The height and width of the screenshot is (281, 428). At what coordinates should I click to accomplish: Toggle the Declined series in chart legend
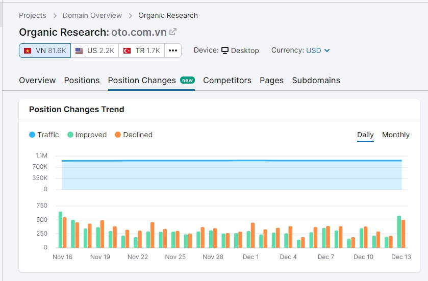click(134, 135)
